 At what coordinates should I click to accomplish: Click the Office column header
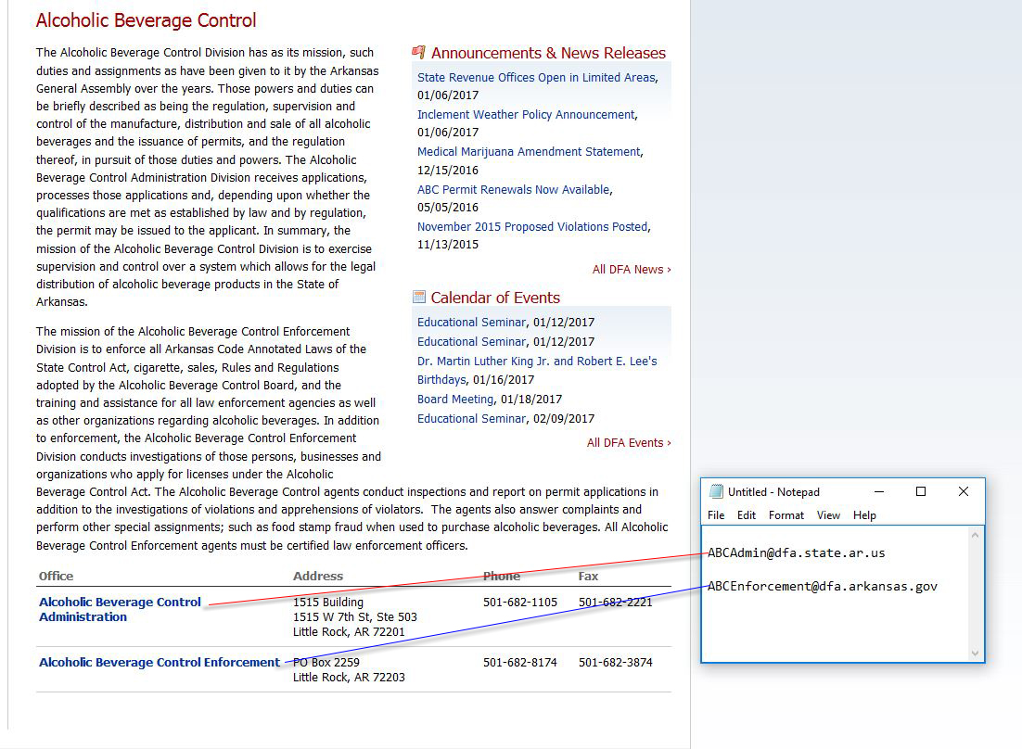click(56, 576)
